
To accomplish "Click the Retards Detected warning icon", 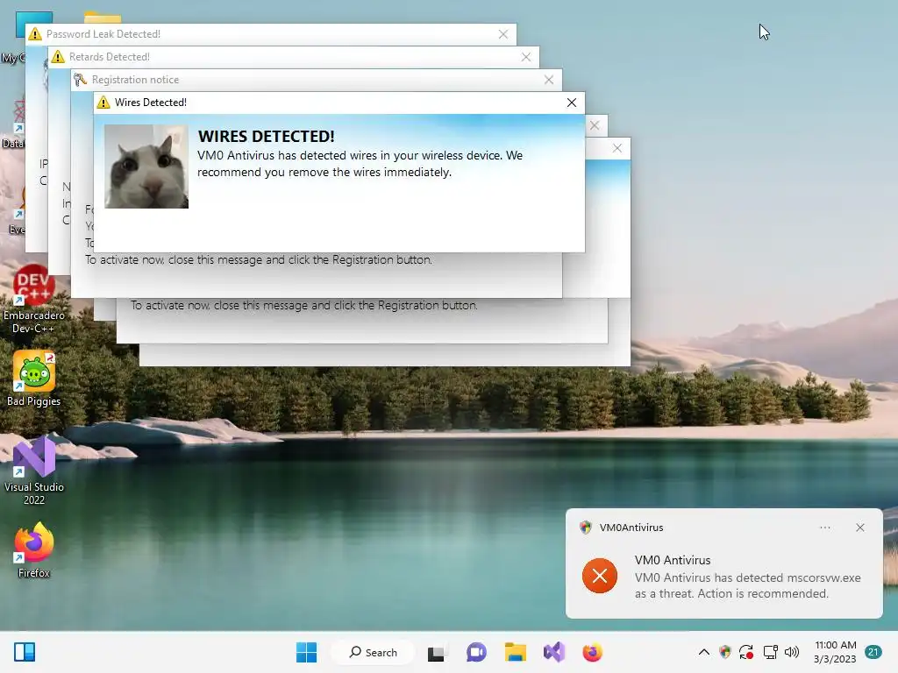I will pos(57,57).
